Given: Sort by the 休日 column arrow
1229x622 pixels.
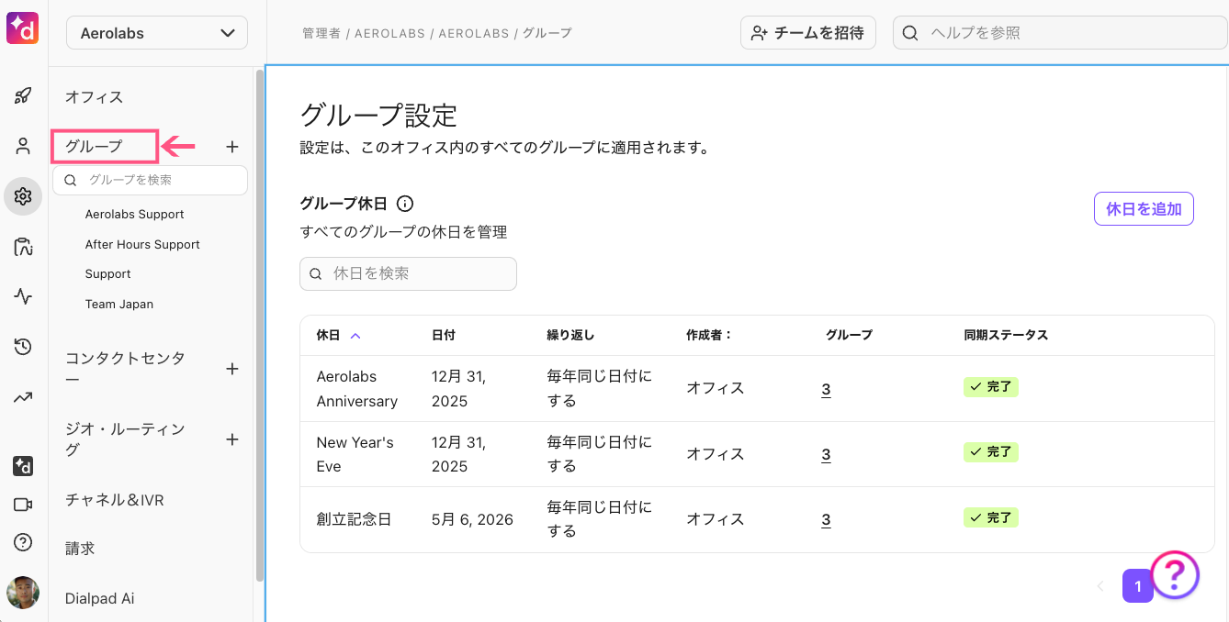Looking at the screenshot, I should (355, 336).
